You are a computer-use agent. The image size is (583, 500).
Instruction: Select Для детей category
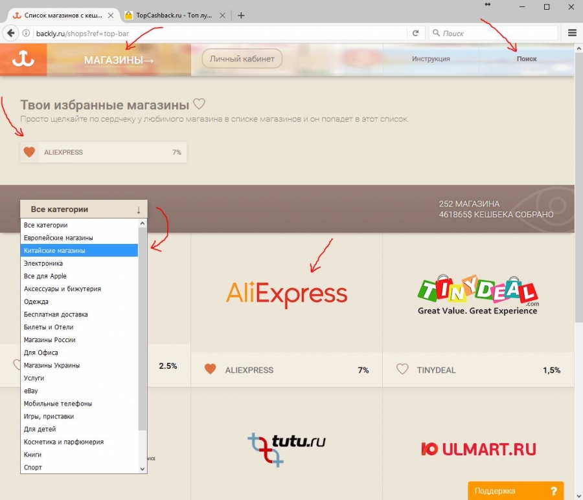[x=79, y=429]
